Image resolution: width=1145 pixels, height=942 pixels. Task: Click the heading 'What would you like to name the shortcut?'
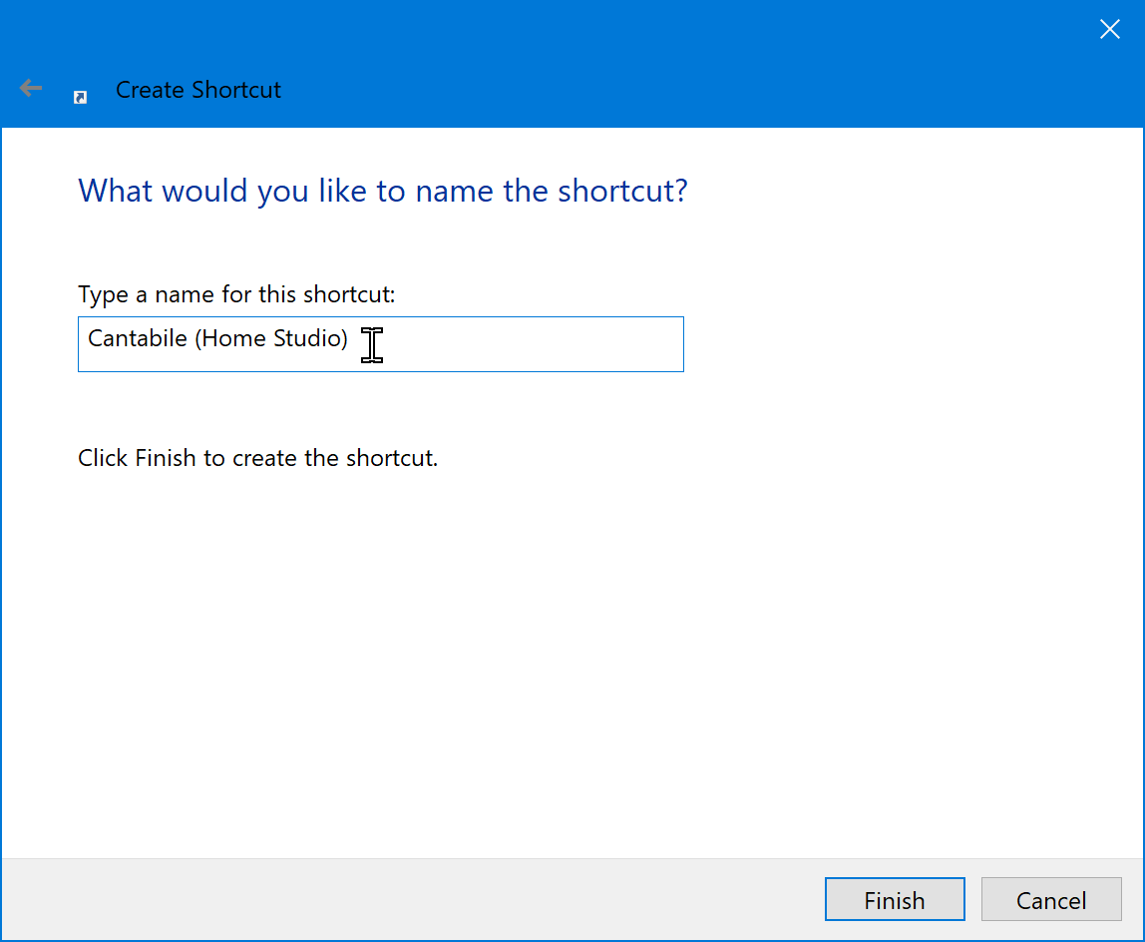[x=383, y=191]
